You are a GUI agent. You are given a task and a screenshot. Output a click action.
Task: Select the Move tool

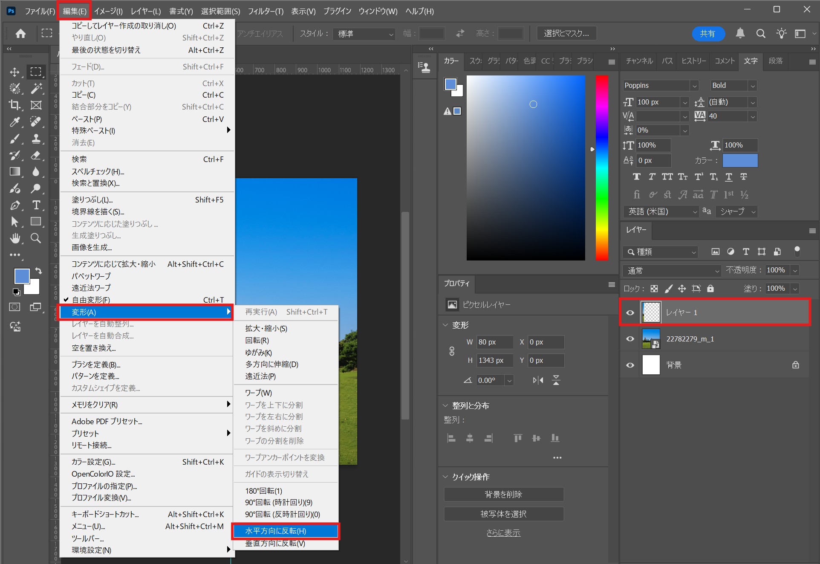tap(15, 72)
